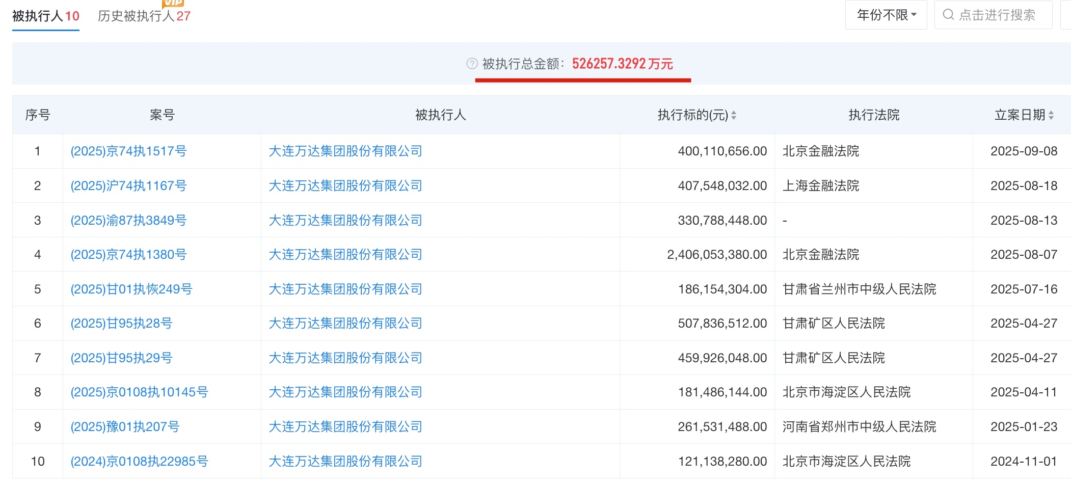
Task: Click 大连万达集团股份有限公司 in row 9
Action: click(x=345, y=427)
